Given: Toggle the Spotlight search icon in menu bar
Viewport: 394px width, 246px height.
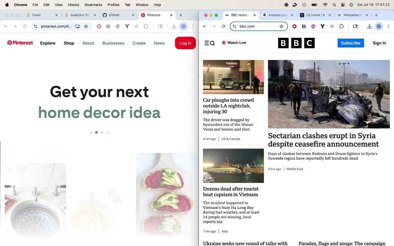Looking at the screenshot, I should (334, 5).
